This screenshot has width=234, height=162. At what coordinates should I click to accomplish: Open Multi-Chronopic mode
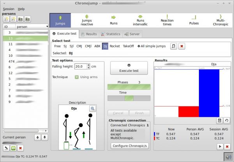(x=220, y=20)
